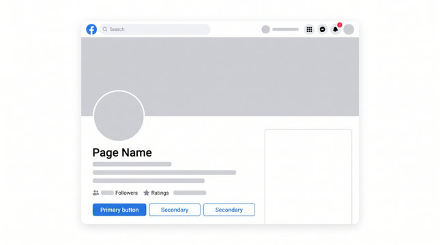Viewport: 440px width, 245px height.
Task: Click the small profile circle beside the name placeholder
Action: [x=265, y=29]
